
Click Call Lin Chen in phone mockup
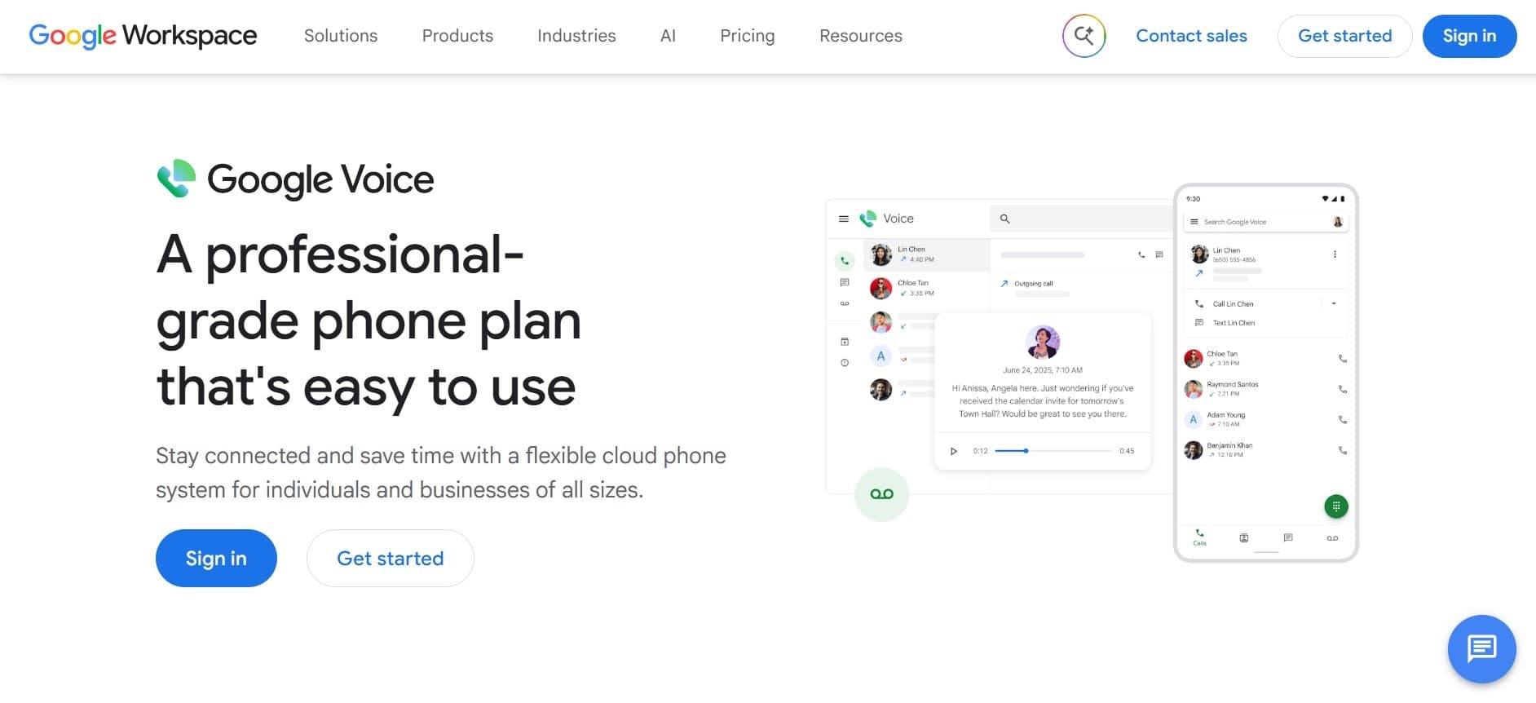(1233, 303)
